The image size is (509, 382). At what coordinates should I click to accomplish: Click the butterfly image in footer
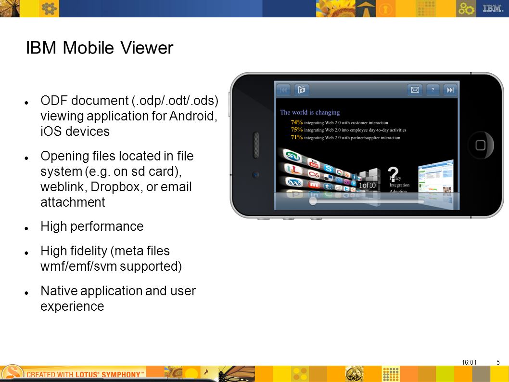point(237,374)
